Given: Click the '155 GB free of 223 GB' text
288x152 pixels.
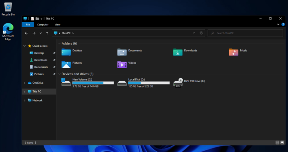Looking at the screenshot, I should pyautogui.click(x=141, y=86).
